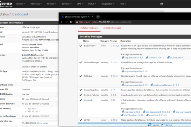Screen dimensions: 191x127
Task: Expand the VPN menu
Action: coord(80,4)
